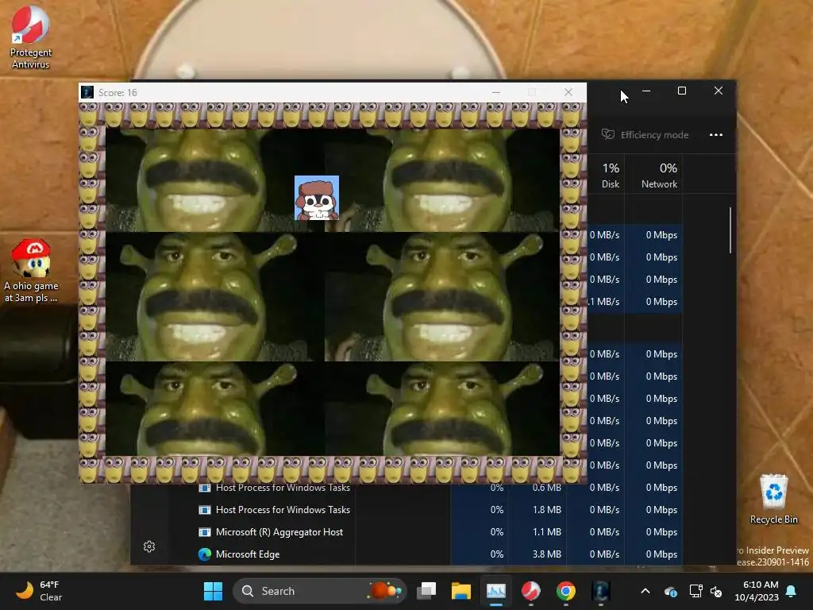
Task: Click the Microsoft (R) Aggregator Host icon
Action: coord(205,532)
